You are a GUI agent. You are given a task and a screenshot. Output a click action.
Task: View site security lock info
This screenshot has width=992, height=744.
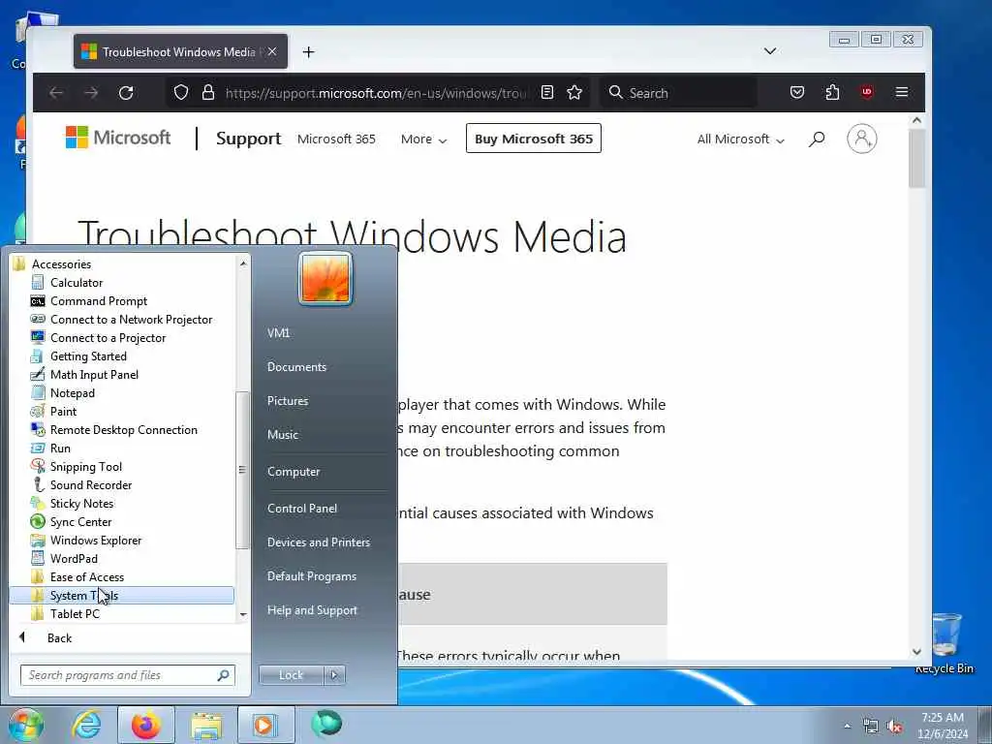208,93
